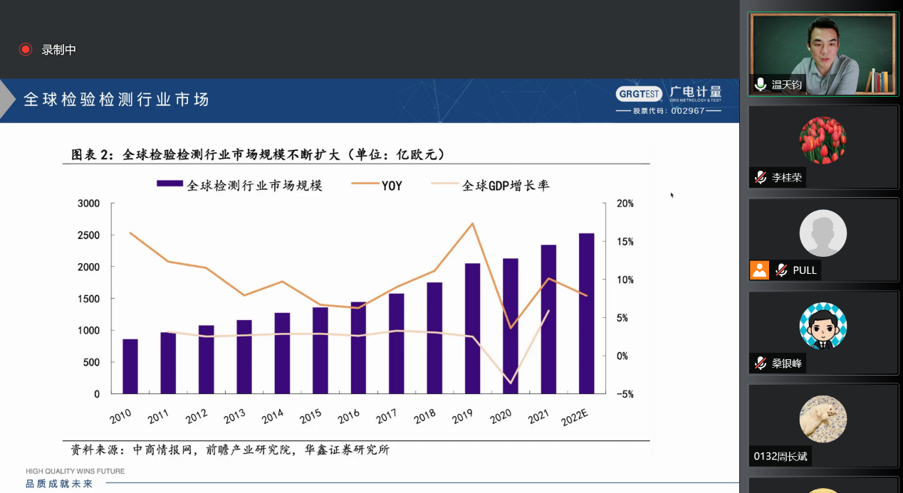This screenshot has height=493, width=903.
Task: Click the x-axis label 2022E
Action: pos(576,418)
